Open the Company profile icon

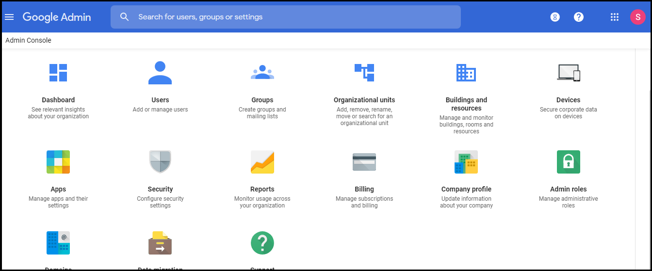466,162
